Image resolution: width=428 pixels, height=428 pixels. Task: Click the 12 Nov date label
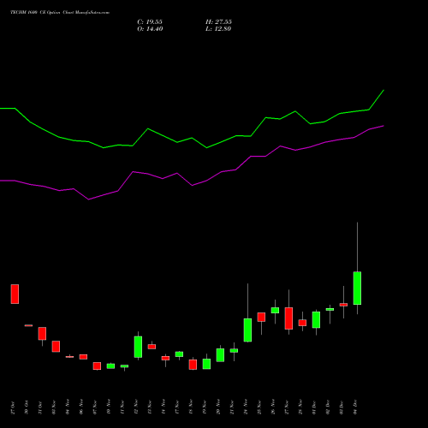(x=136, y=407)
